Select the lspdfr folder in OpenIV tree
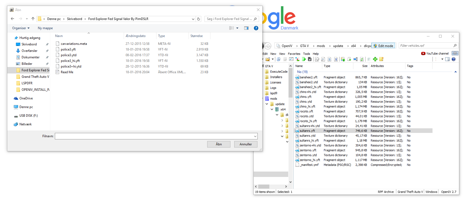Image resolution: width=466 pixels, height=201 pixels. coord(271,93)
